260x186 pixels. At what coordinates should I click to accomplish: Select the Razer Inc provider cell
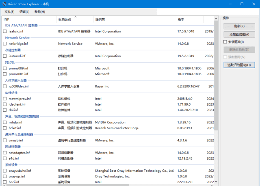tap(102, 87)
